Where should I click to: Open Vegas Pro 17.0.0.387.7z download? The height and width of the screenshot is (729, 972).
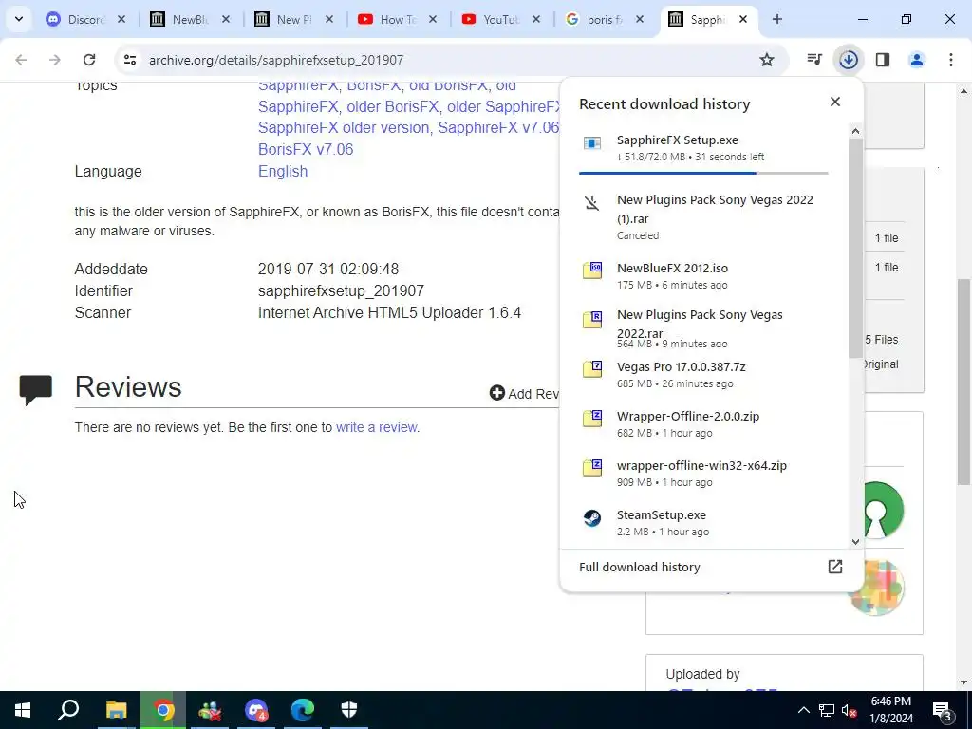(x=703, y=374)
